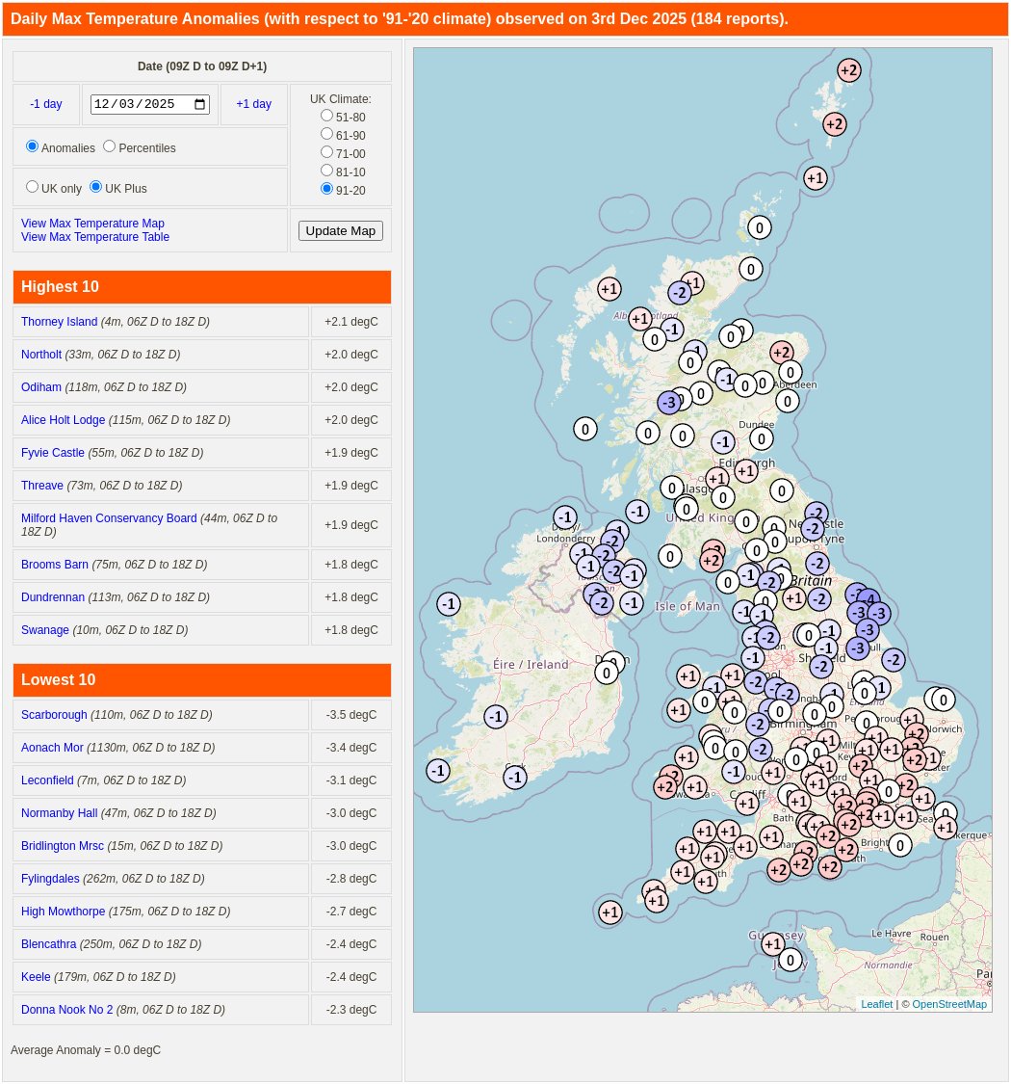Click the -1 marker northwest of Edinburgh

(x=723, y=441)
